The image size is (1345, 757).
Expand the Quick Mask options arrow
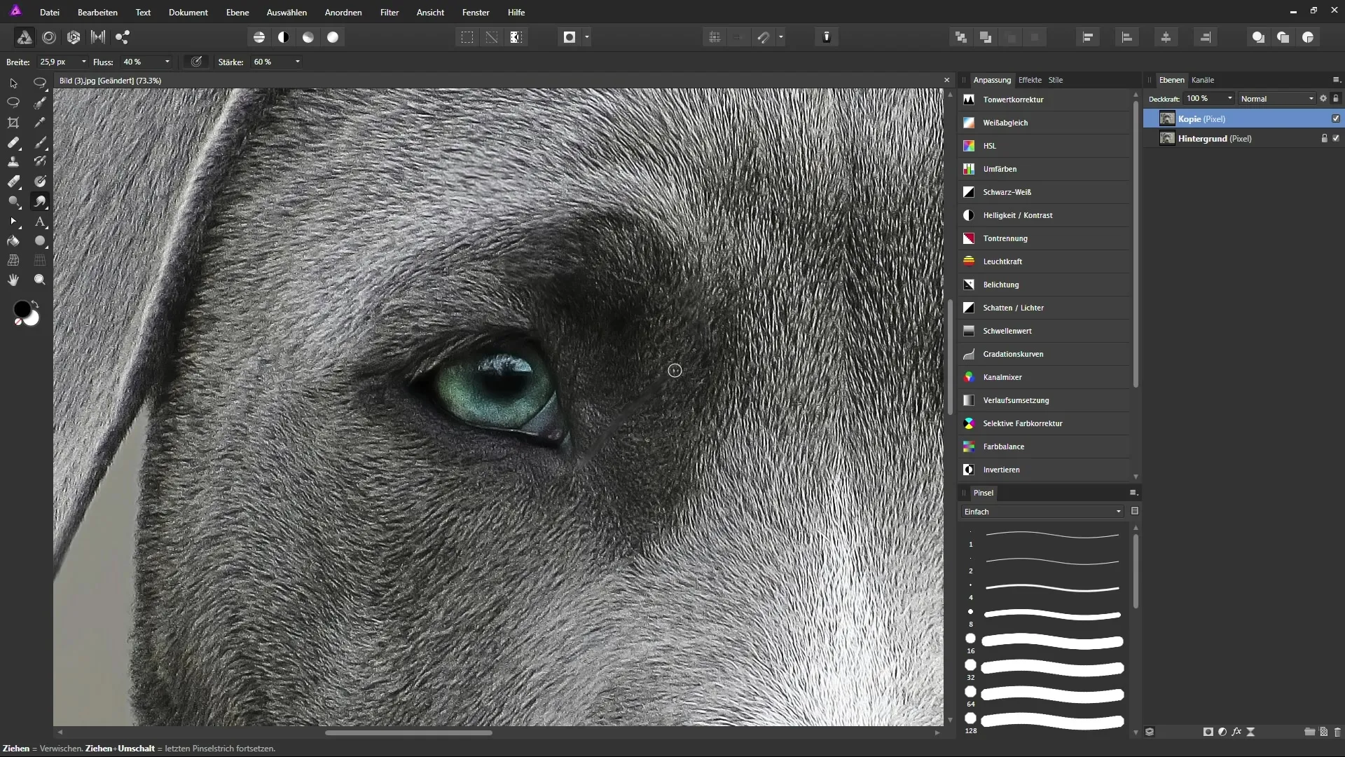pyautogui.click(x=587, y=37)
